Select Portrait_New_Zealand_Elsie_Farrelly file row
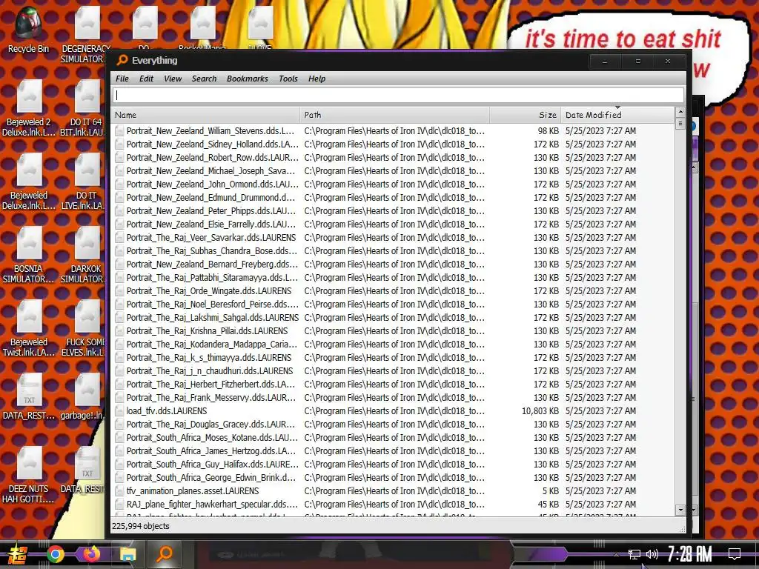The height and width of the screenshot is (569, 759). pos(393,224)
